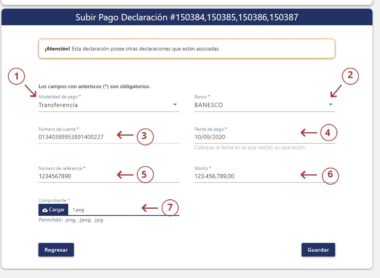Click the uploaded file name 1.png
This screenshot has width=380, height=278.
click(x=78, y=210)
